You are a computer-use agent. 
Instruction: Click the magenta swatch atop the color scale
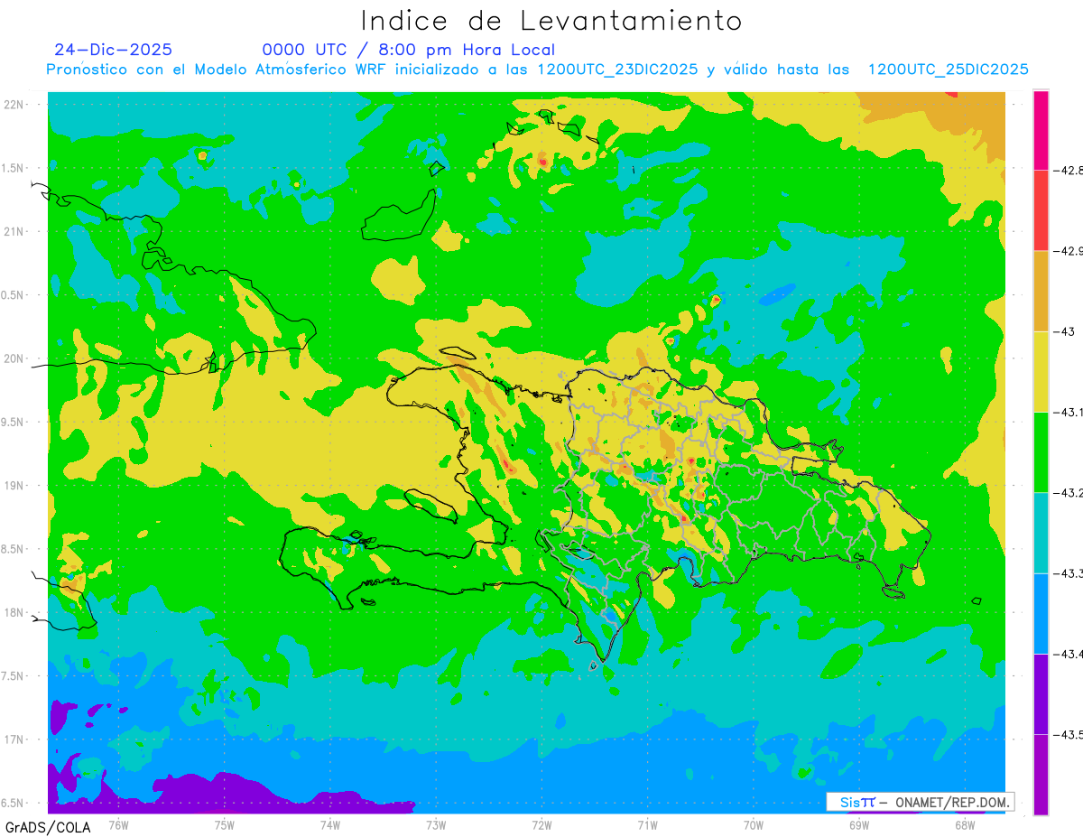1041,130
